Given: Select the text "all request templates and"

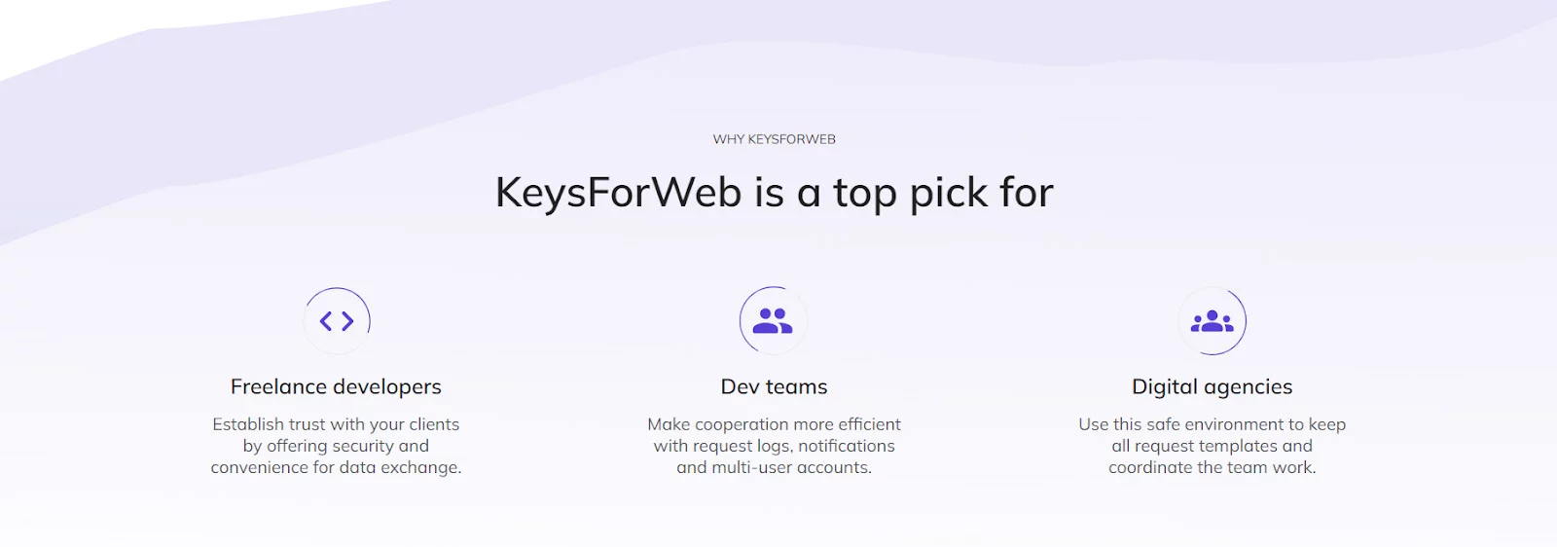Looking at the screenshot, I should point(1212,446).
